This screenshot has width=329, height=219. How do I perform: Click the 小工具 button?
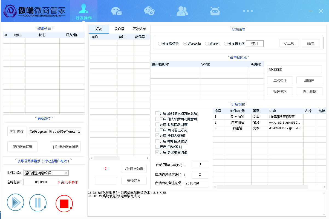(289, 43)
